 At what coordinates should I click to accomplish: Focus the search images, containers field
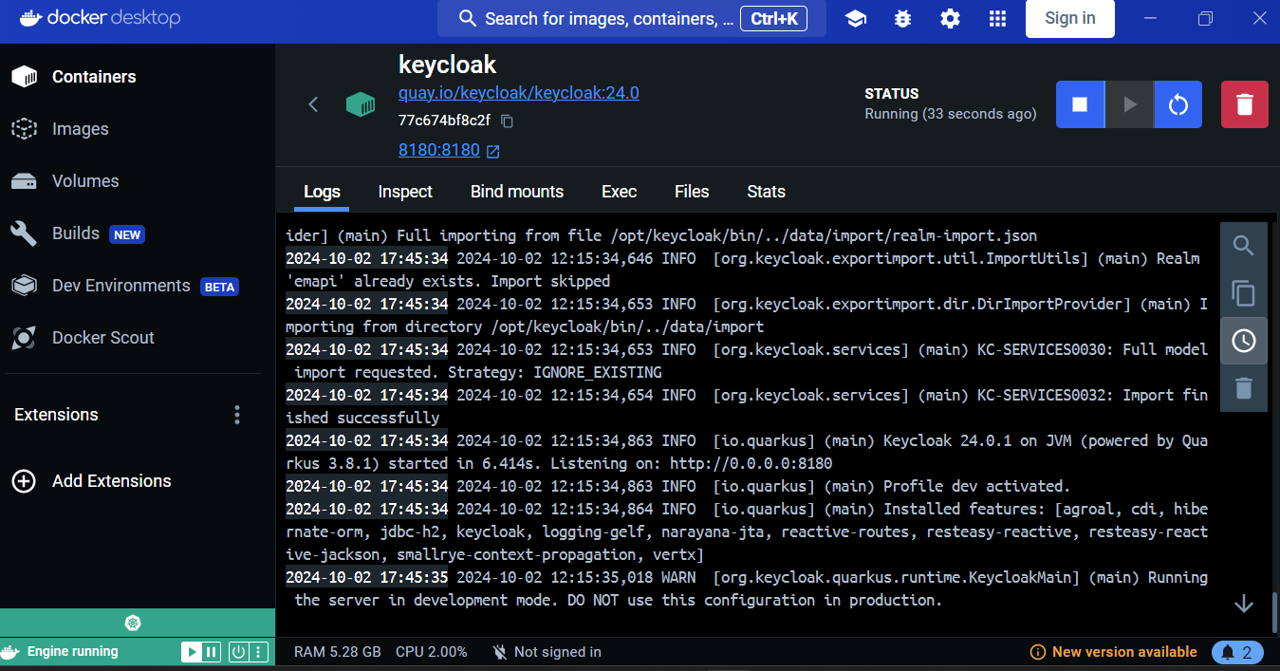click(632, 19)
